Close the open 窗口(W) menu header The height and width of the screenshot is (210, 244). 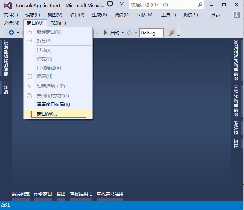click(x=35, y=23)
